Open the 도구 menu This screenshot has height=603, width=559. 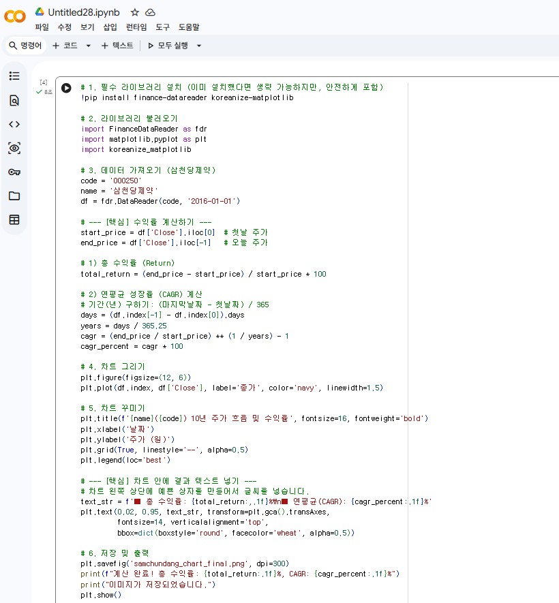click(x=162, y=27)
